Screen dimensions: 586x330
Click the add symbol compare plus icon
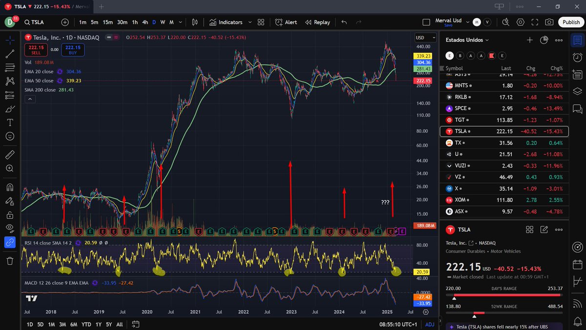pyautogui.click(x=65, y=22)
